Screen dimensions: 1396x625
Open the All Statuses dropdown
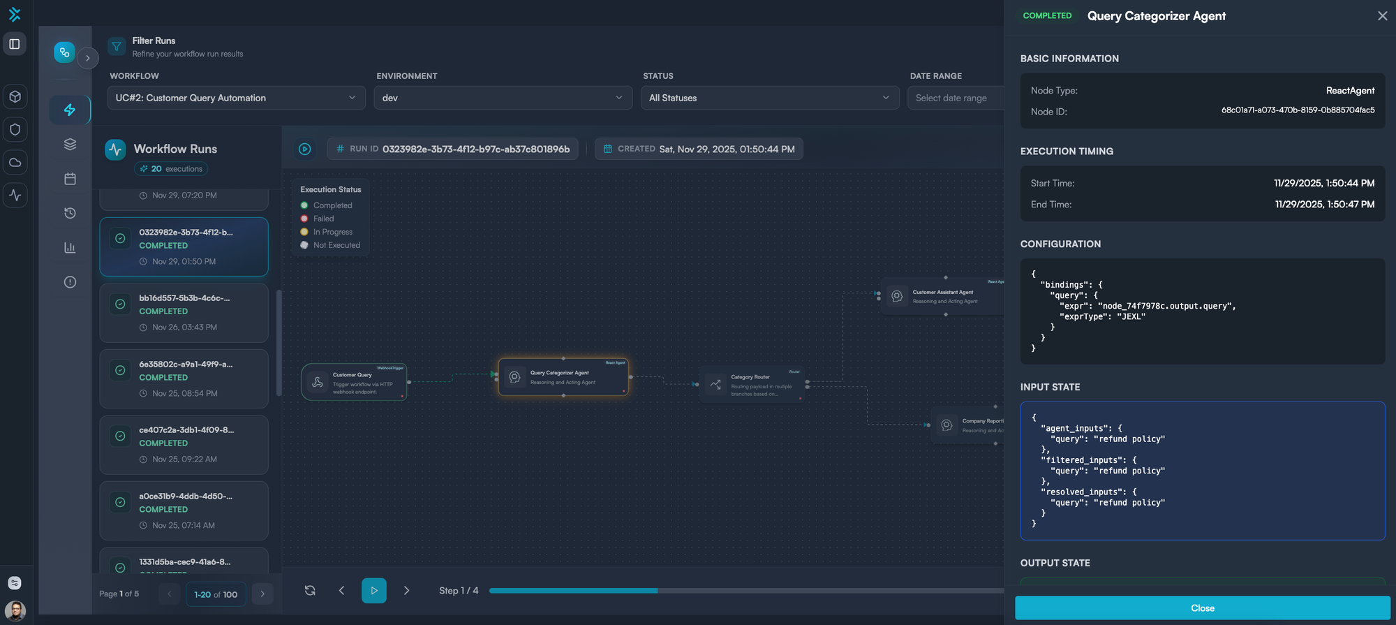coord(769,98)
